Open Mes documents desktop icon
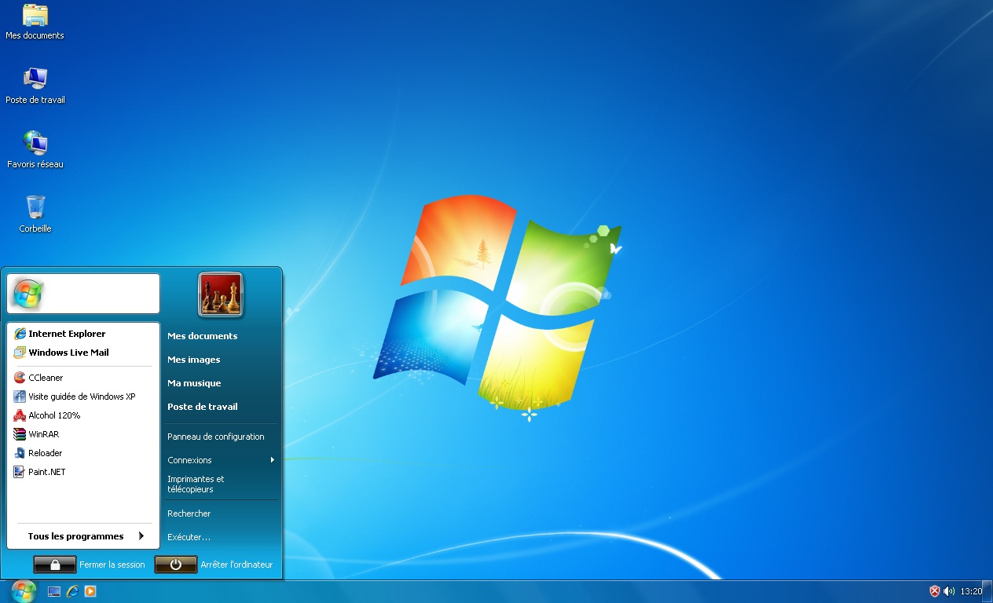The height and width of the screenshot is (603, 993). pos(35,22)
